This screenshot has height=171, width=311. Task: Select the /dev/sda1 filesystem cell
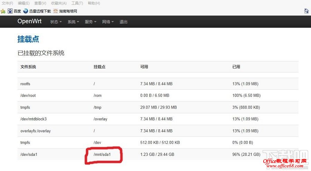click(29, 154)
